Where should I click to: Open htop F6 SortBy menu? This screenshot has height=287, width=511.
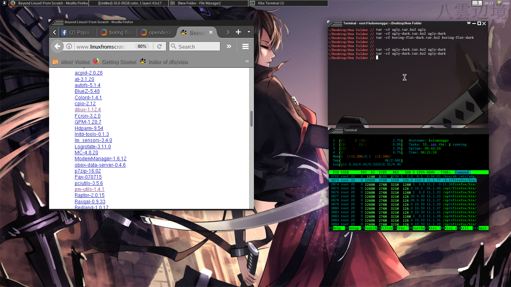[x=417, y=228]
